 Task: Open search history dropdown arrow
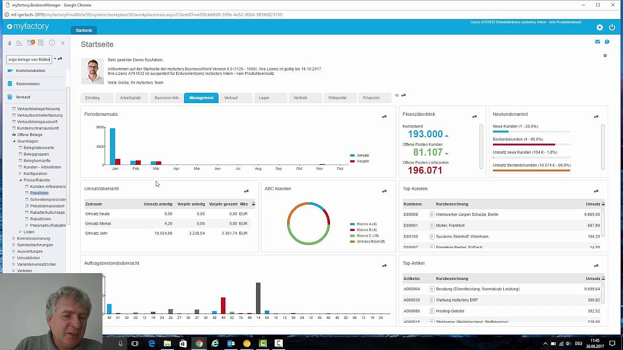click(x=55, y=59)
